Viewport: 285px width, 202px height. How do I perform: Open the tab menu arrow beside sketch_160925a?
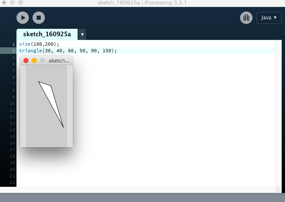tap(82, 34)
